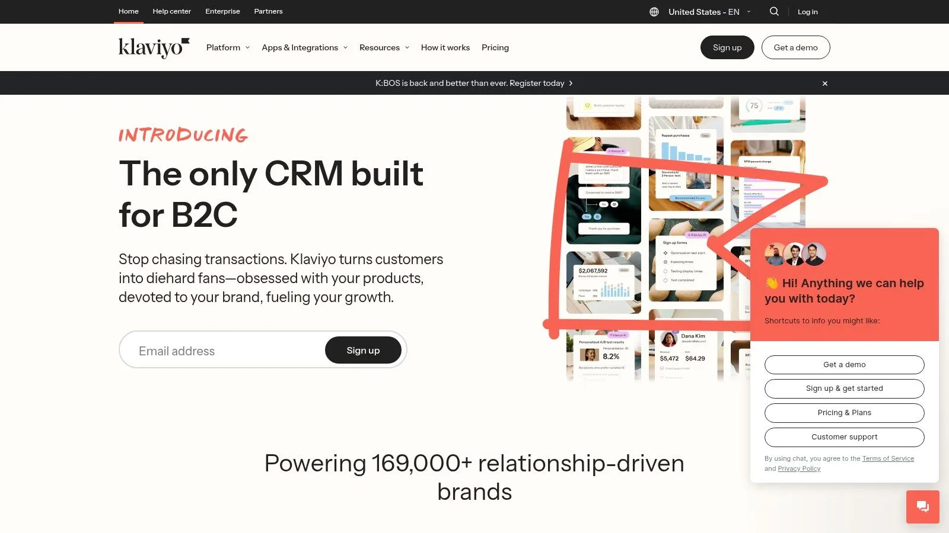Click the arrow after Register today

click(571, 84)
